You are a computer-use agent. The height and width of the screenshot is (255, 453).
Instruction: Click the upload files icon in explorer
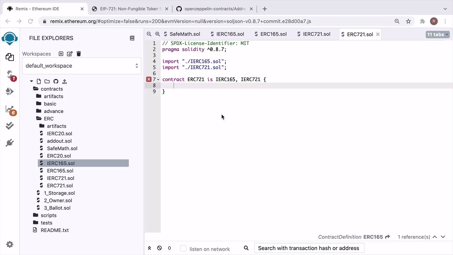(64, 81)
